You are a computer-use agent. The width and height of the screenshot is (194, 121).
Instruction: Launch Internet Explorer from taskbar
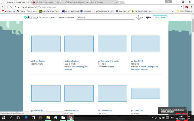[55, 118]
